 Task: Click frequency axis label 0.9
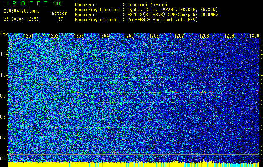4,96
